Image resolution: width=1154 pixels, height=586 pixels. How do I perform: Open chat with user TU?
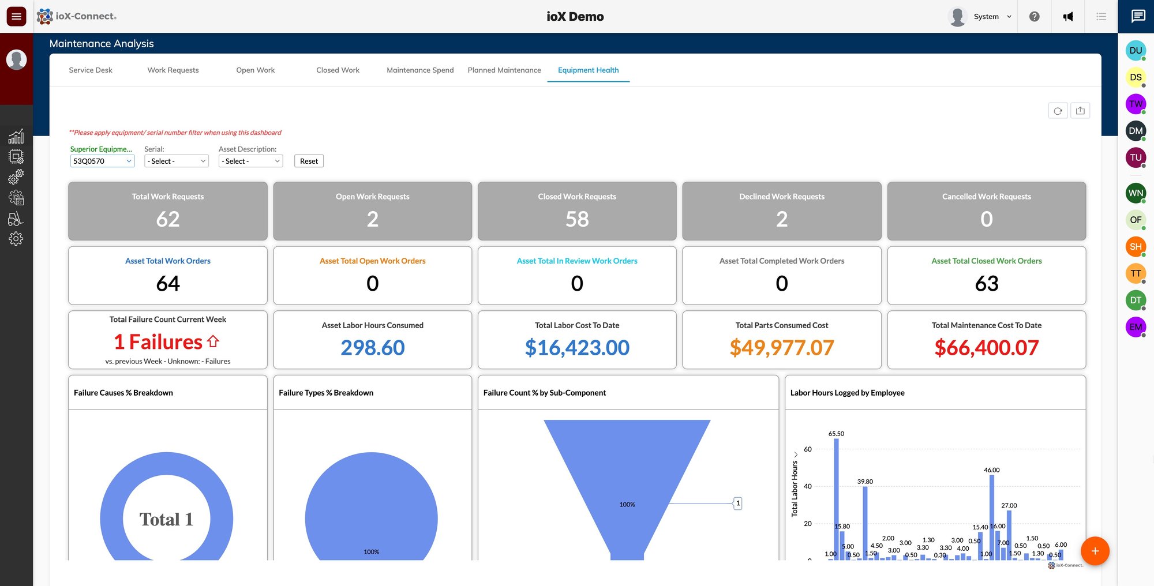coord(1136,157)
